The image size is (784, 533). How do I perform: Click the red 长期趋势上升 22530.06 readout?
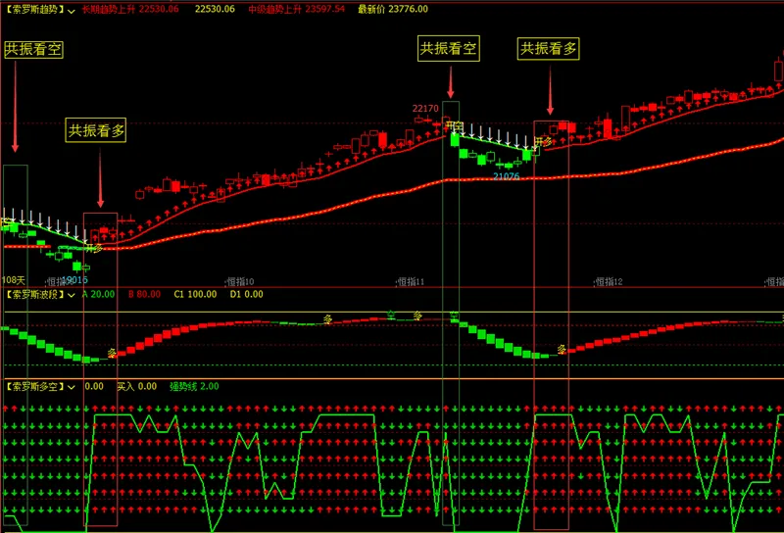click(x=130, y=9)
